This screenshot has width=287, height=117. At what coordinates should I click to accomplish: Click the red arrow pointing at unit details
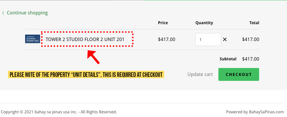[x=93, y=57]
